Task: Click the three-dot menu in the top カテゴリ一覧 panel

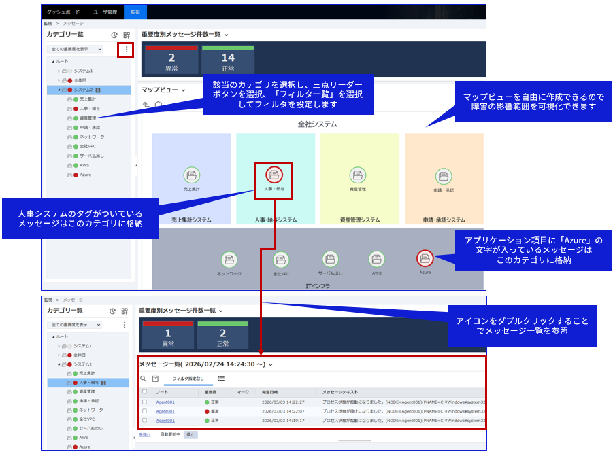Action: [x=125, y=50]
